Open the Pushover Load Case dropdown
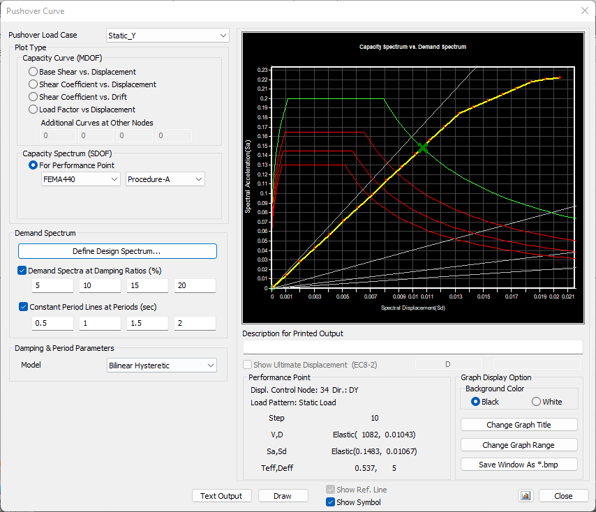The image size is (596, 512). [167, 35]
